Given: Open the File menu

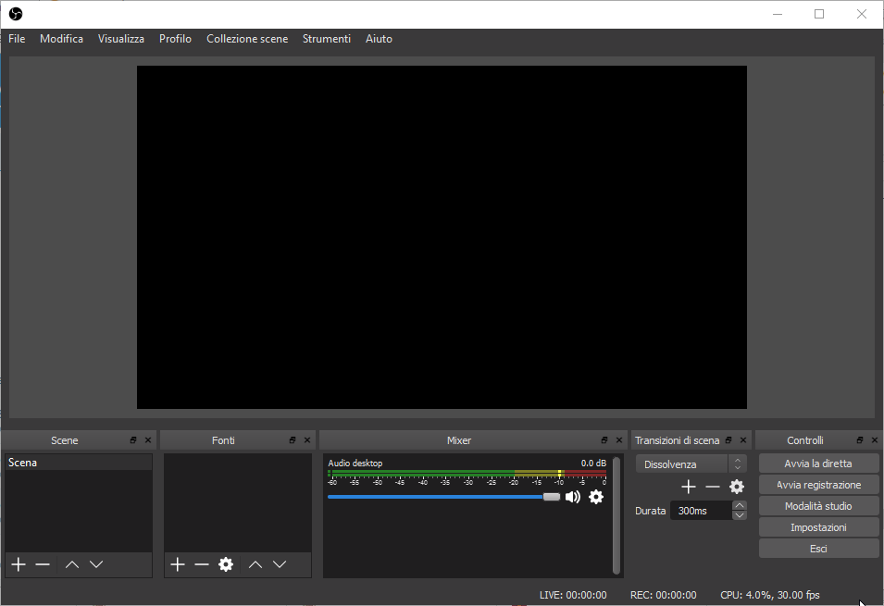Looking at the screenshot, I should pos(17,39).
